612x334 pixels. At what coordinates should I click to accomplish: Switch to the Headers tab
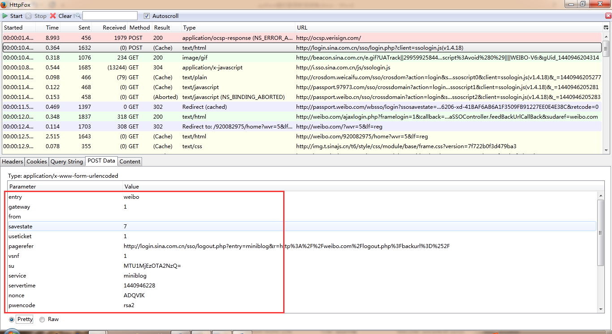(13, 161)
